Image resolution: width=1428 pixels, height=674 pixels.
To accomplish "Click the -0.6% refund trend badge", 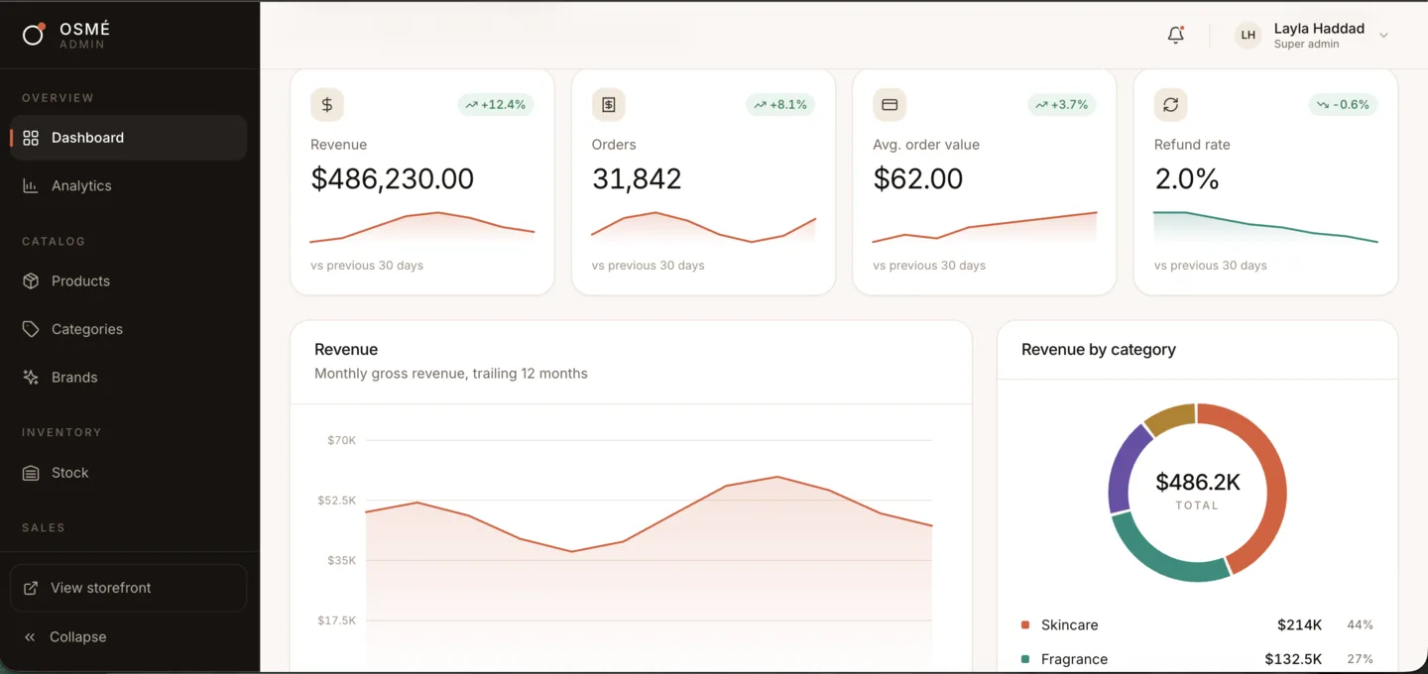I will point(1344,104).
